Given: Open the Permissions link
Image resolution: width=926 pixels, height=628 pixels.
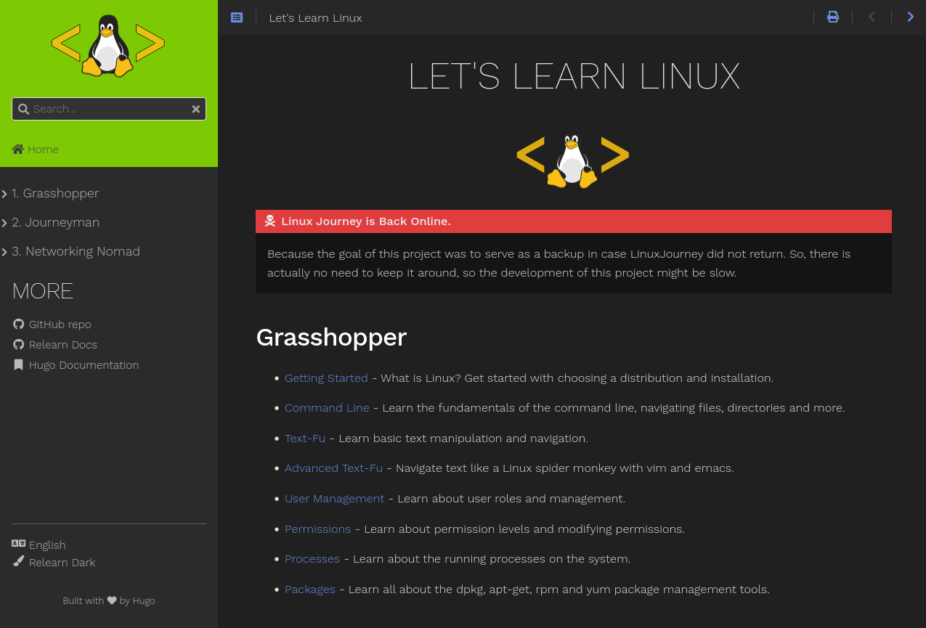Looking at the screenshot, I should point(317,529).
